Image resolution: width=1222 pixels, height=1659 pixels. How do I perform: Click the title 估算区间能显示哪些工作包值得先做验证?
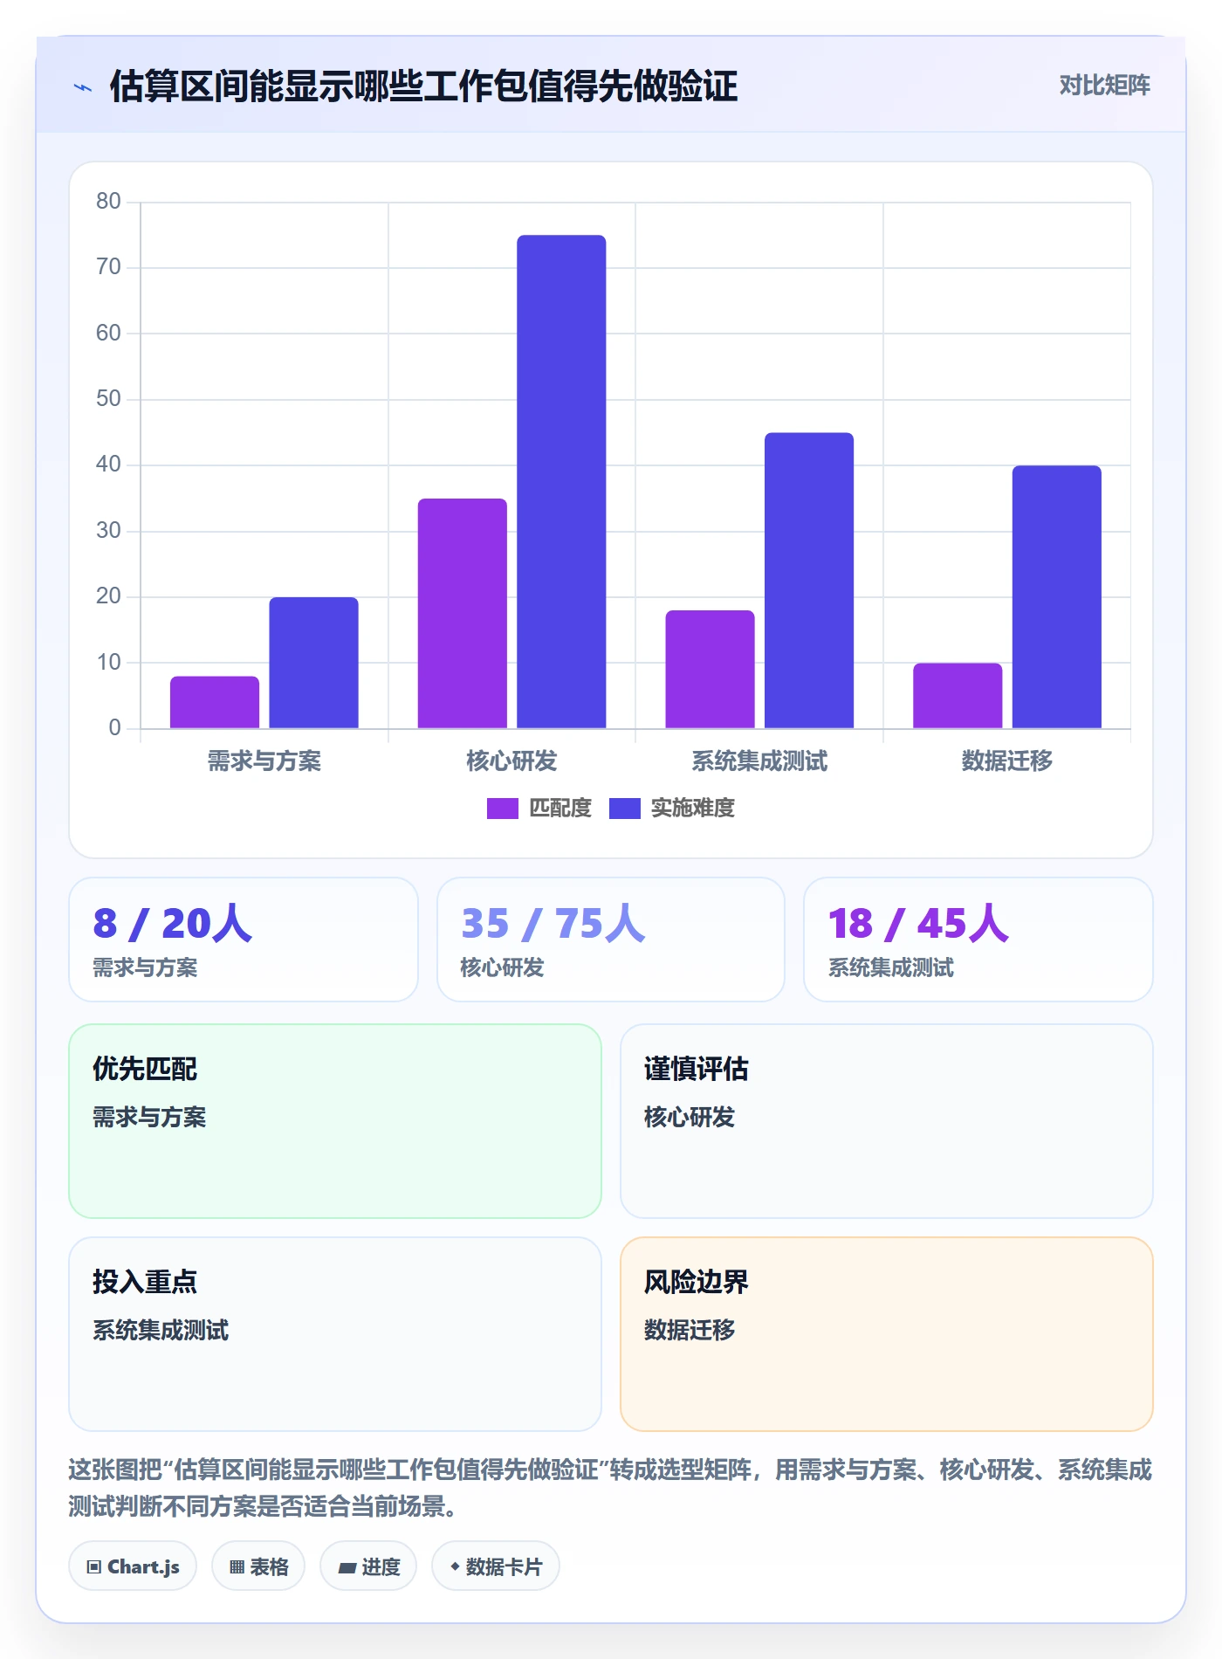tap(423, 86)
